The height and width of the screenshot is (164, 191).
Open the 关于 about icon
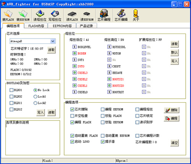tap(136, 13)
